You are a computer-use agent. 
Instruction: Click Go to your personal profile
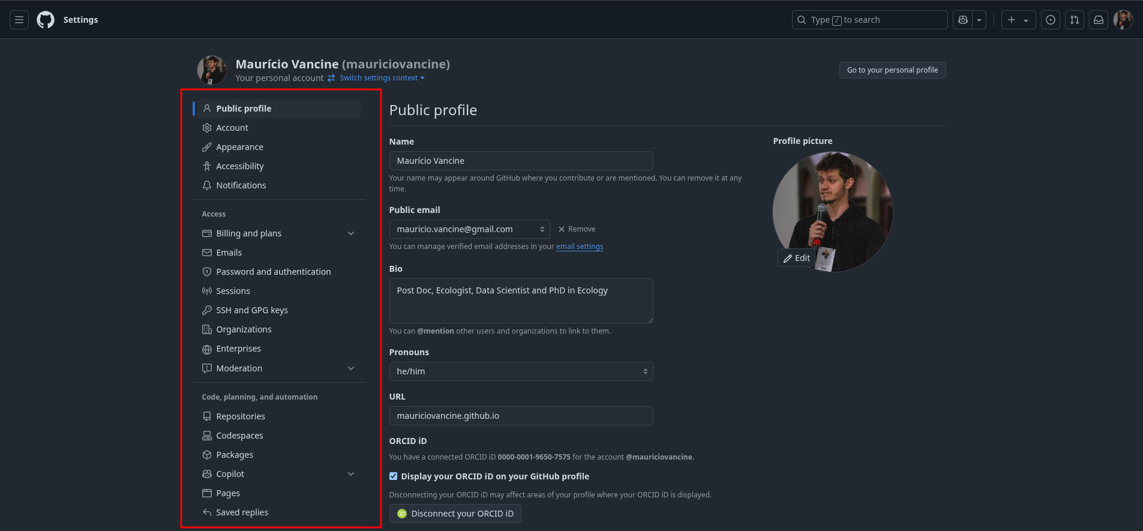892,70
